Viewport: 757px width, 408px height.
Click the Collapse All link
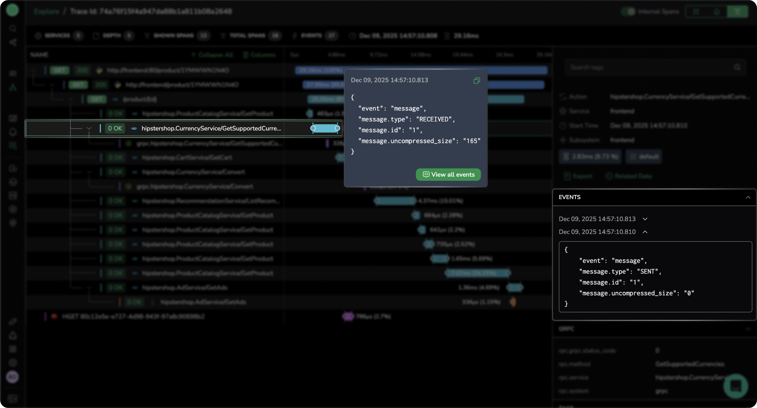click(x=212, y=55)
